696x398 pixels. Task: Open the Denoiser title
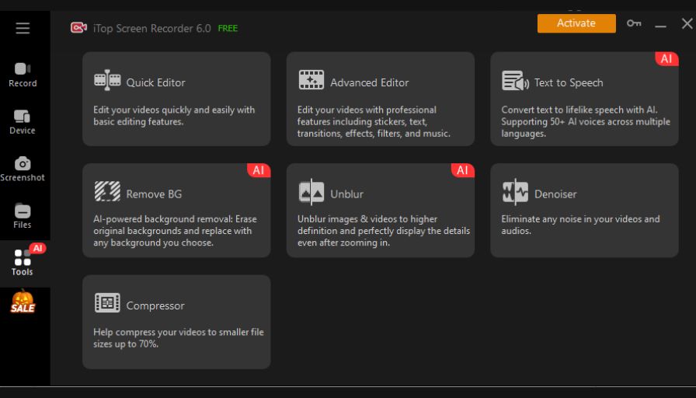[x=555, y=194]
